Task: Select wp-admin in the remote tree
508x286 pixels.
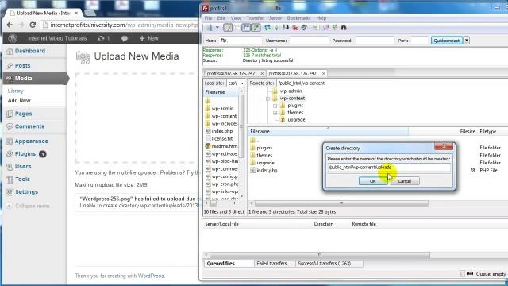Action: click(291, 91)
